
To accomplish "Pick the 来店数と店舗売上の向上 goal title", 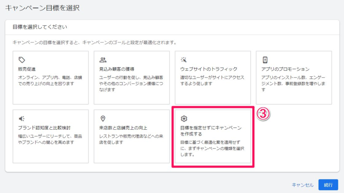I will pos(123,128).
